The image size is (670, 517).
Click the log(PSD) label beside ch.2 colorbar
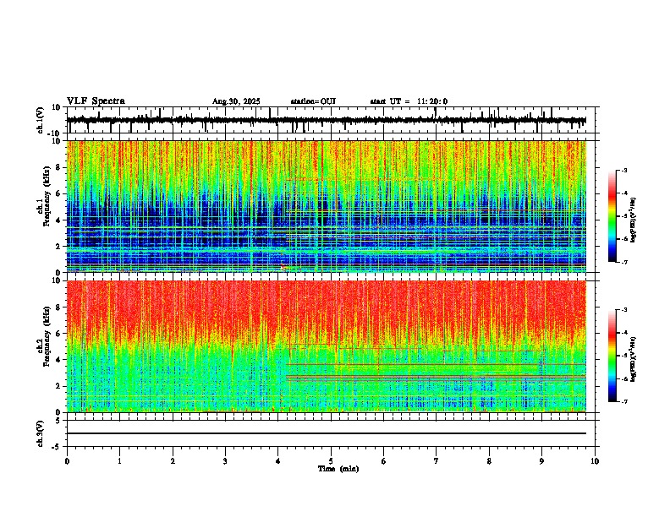[634, 359]
